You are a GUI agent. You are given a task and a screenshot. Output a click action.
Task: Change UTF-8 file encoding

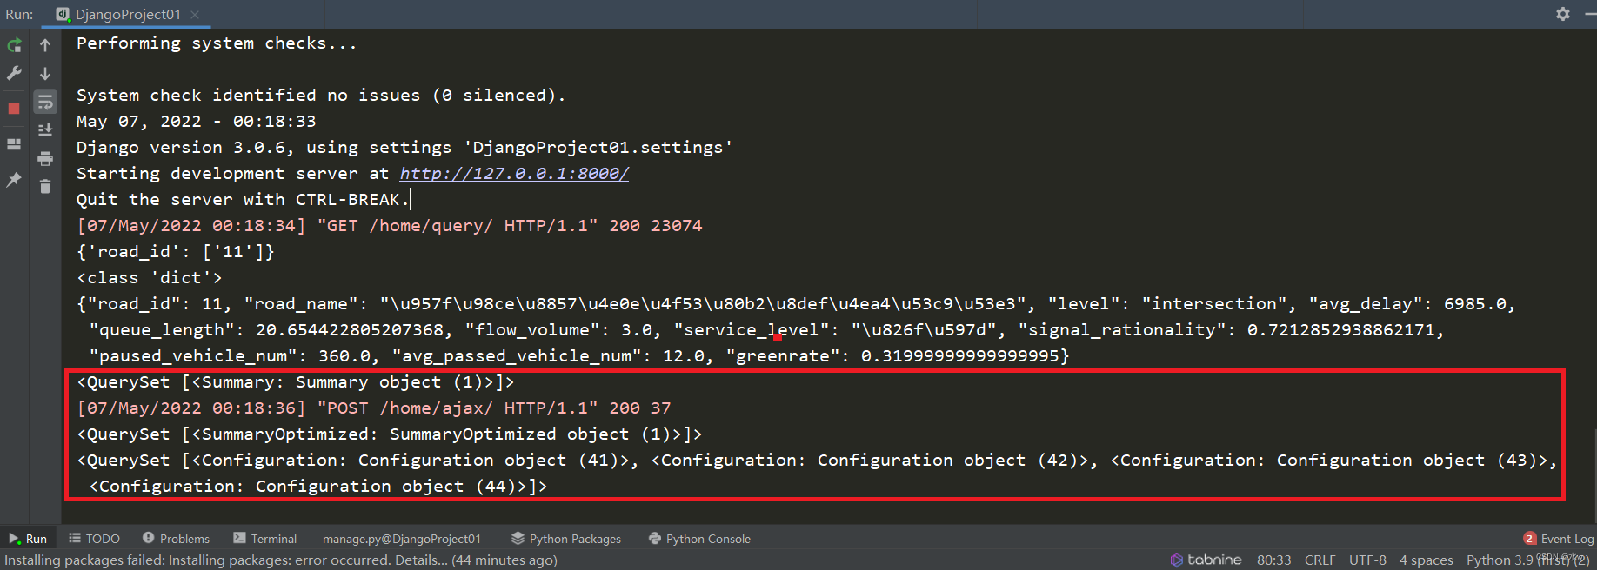pyautogui.click(x=1367, y=560)
